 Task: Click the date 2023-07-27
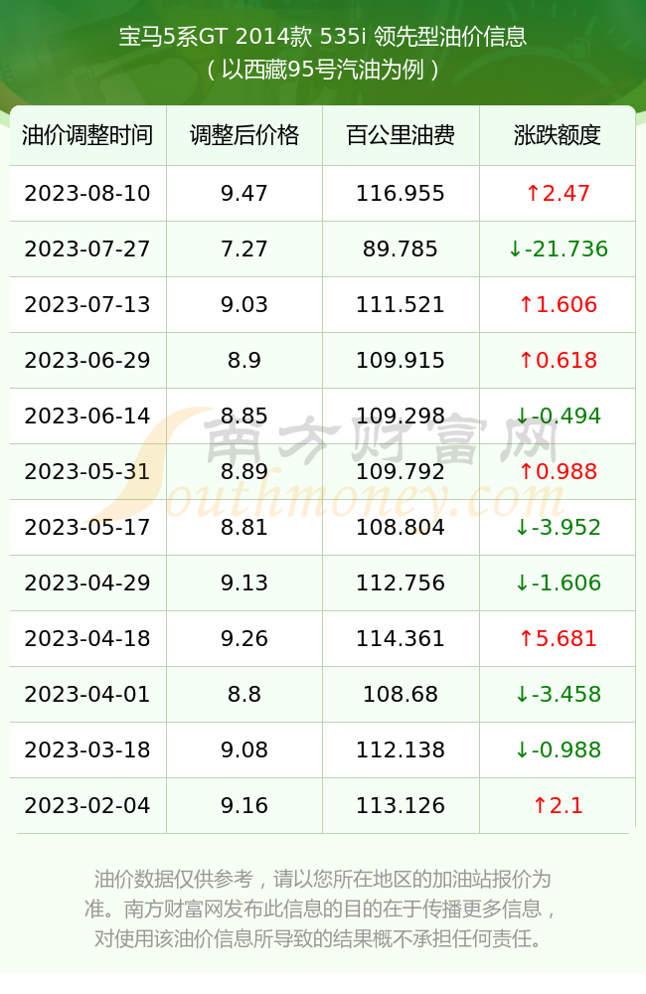click(x=87, y=249)
